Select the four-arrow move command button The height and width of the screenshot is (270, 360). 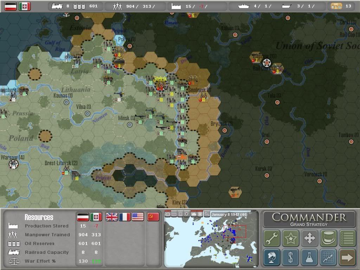tap(309, 238)
